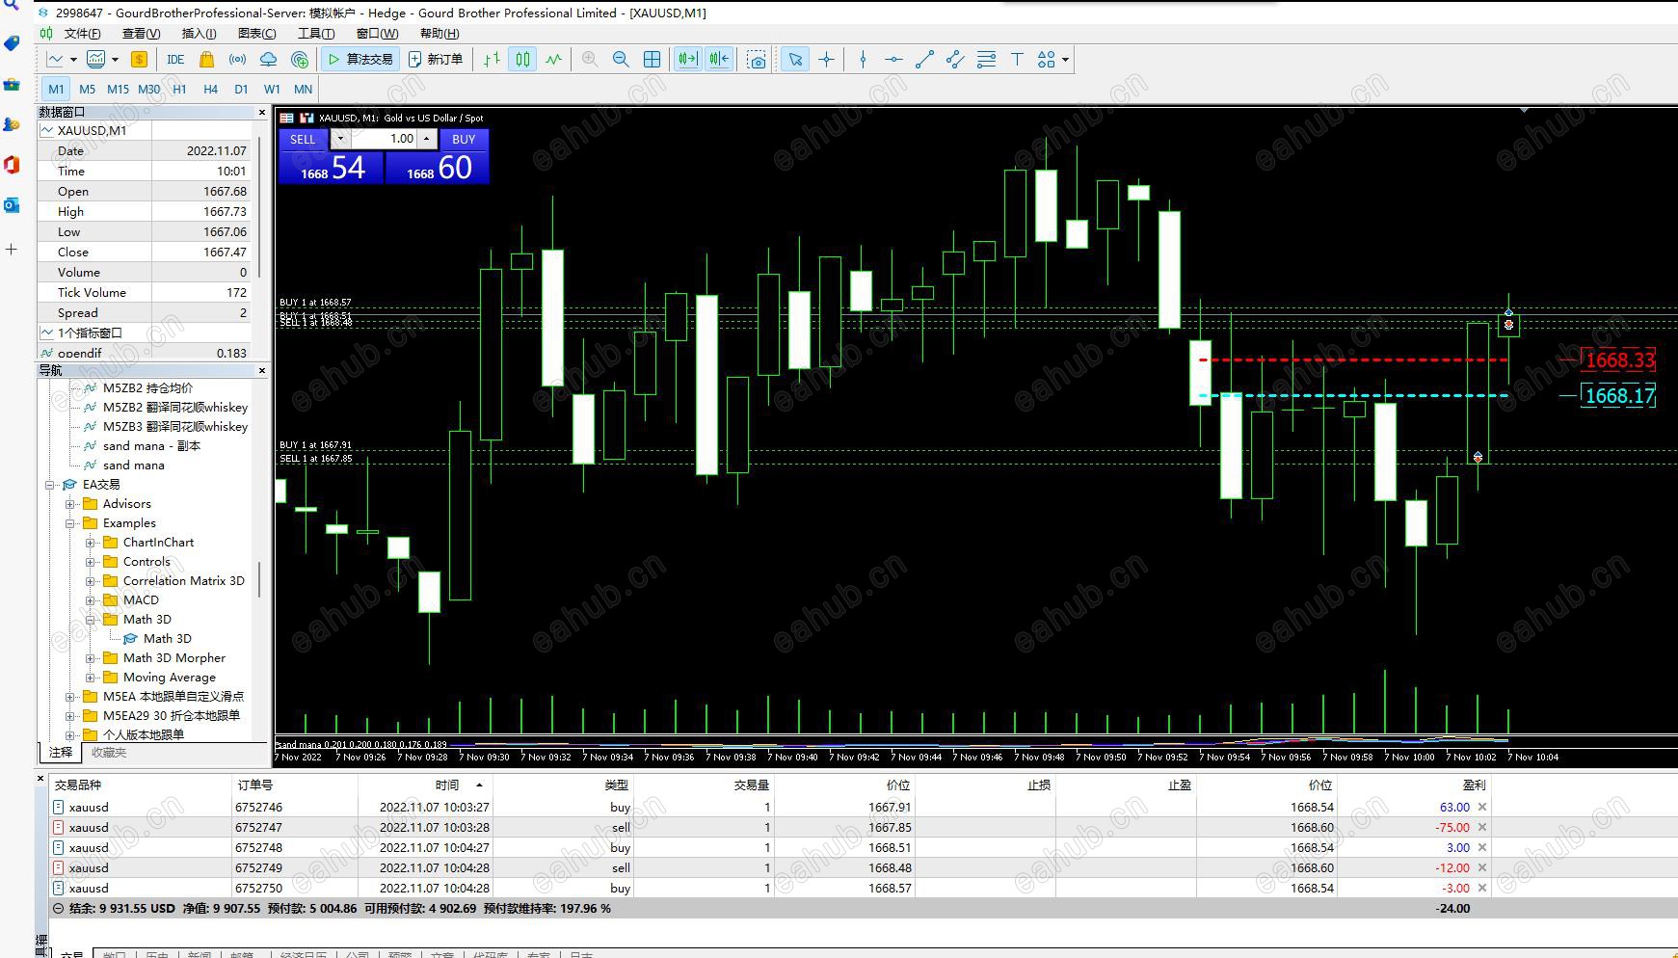Screen dimensions: 1678x958
Task: Switch timeframe to M15
Action: pos(118,89)
